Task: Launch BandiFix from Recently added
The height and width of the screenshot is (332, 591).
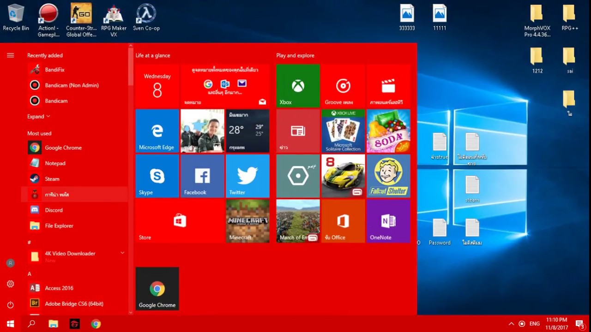Action: (75, 70)
